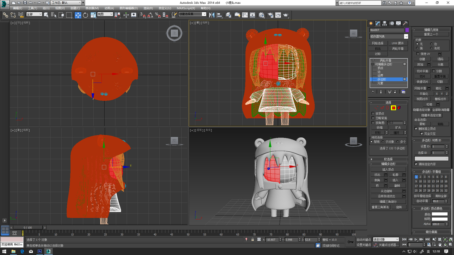454x255 pixels.
Task: Select Element sub-object red cube icon
Action: pyautogui.click(x=399, y=108)
